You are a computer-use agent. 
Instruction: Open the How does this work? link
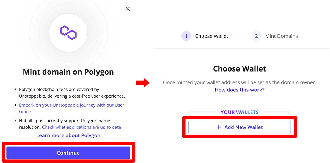[x=240, y=90]
